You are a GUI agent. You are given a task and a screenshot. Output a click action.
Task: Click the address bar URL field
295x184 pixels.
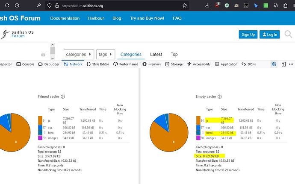(x=117, y=6)
